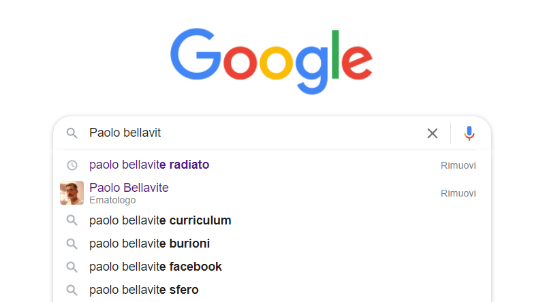This screenshot has height=302, width=547.
Task: Click the Paolo Bellavite profile thumbnail
Action: 72,192
